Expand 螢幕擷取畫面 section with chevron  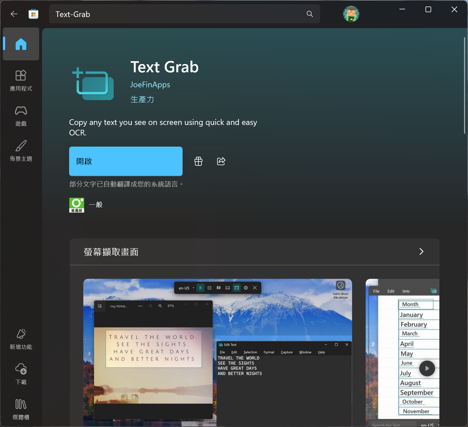(421, 252)
